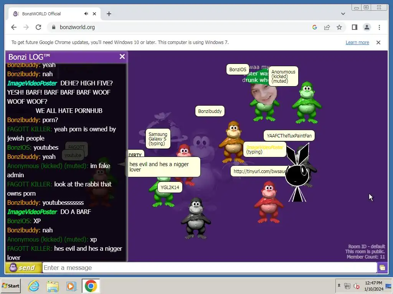Viewport: 393px width, 294px height.
Task: Bookmark this page with the star icon
Action: point(339,27)
